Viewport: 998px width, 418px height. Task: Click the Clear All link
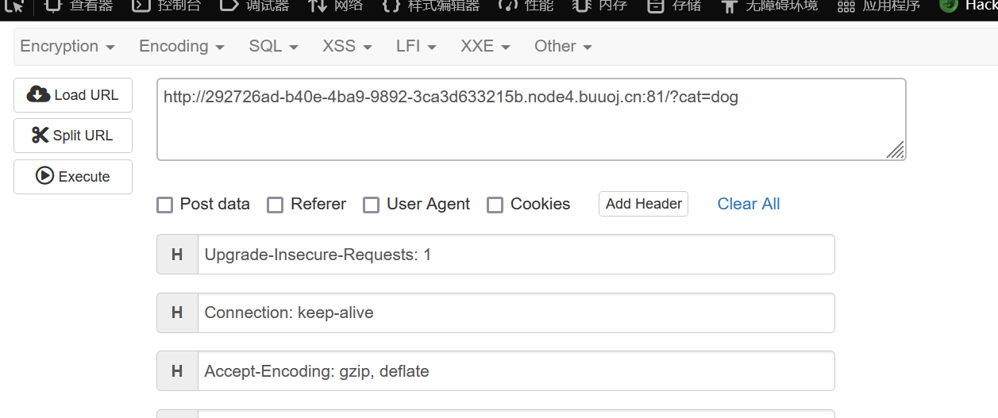point(749,204)
